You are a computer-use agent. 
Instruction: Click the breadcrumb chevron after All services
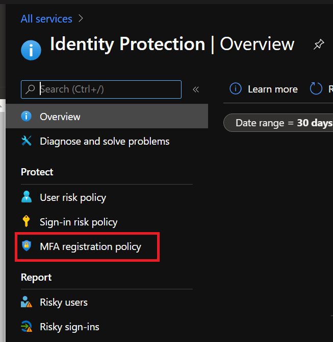(81, 19)
